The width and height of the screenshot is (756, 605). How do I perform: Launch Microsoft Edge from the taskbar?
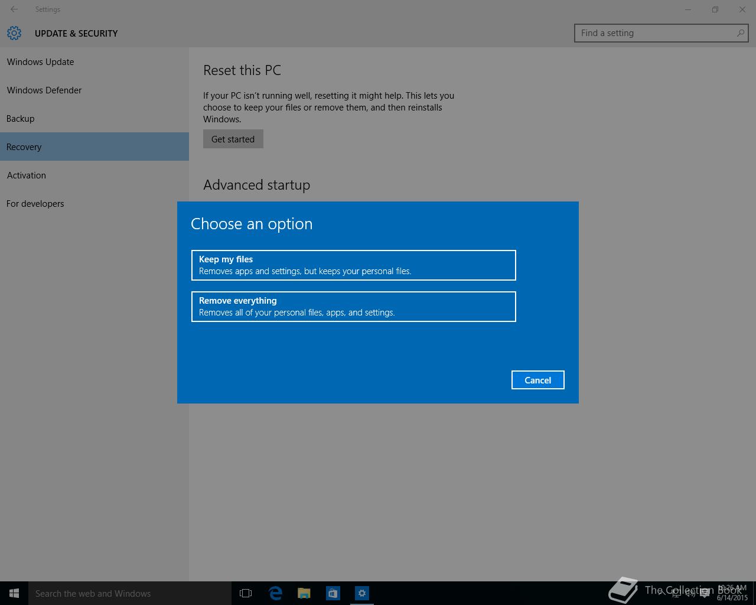tap(275, 593)
